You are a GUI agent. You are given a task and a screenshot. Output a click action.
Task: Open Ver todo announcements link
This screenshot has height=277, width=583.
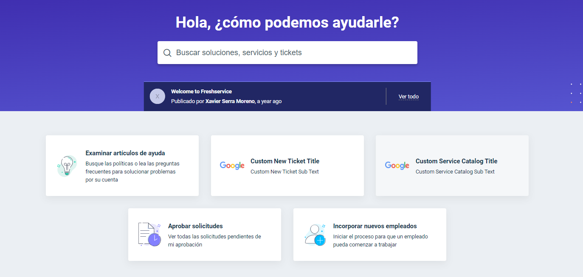point(408,97)
